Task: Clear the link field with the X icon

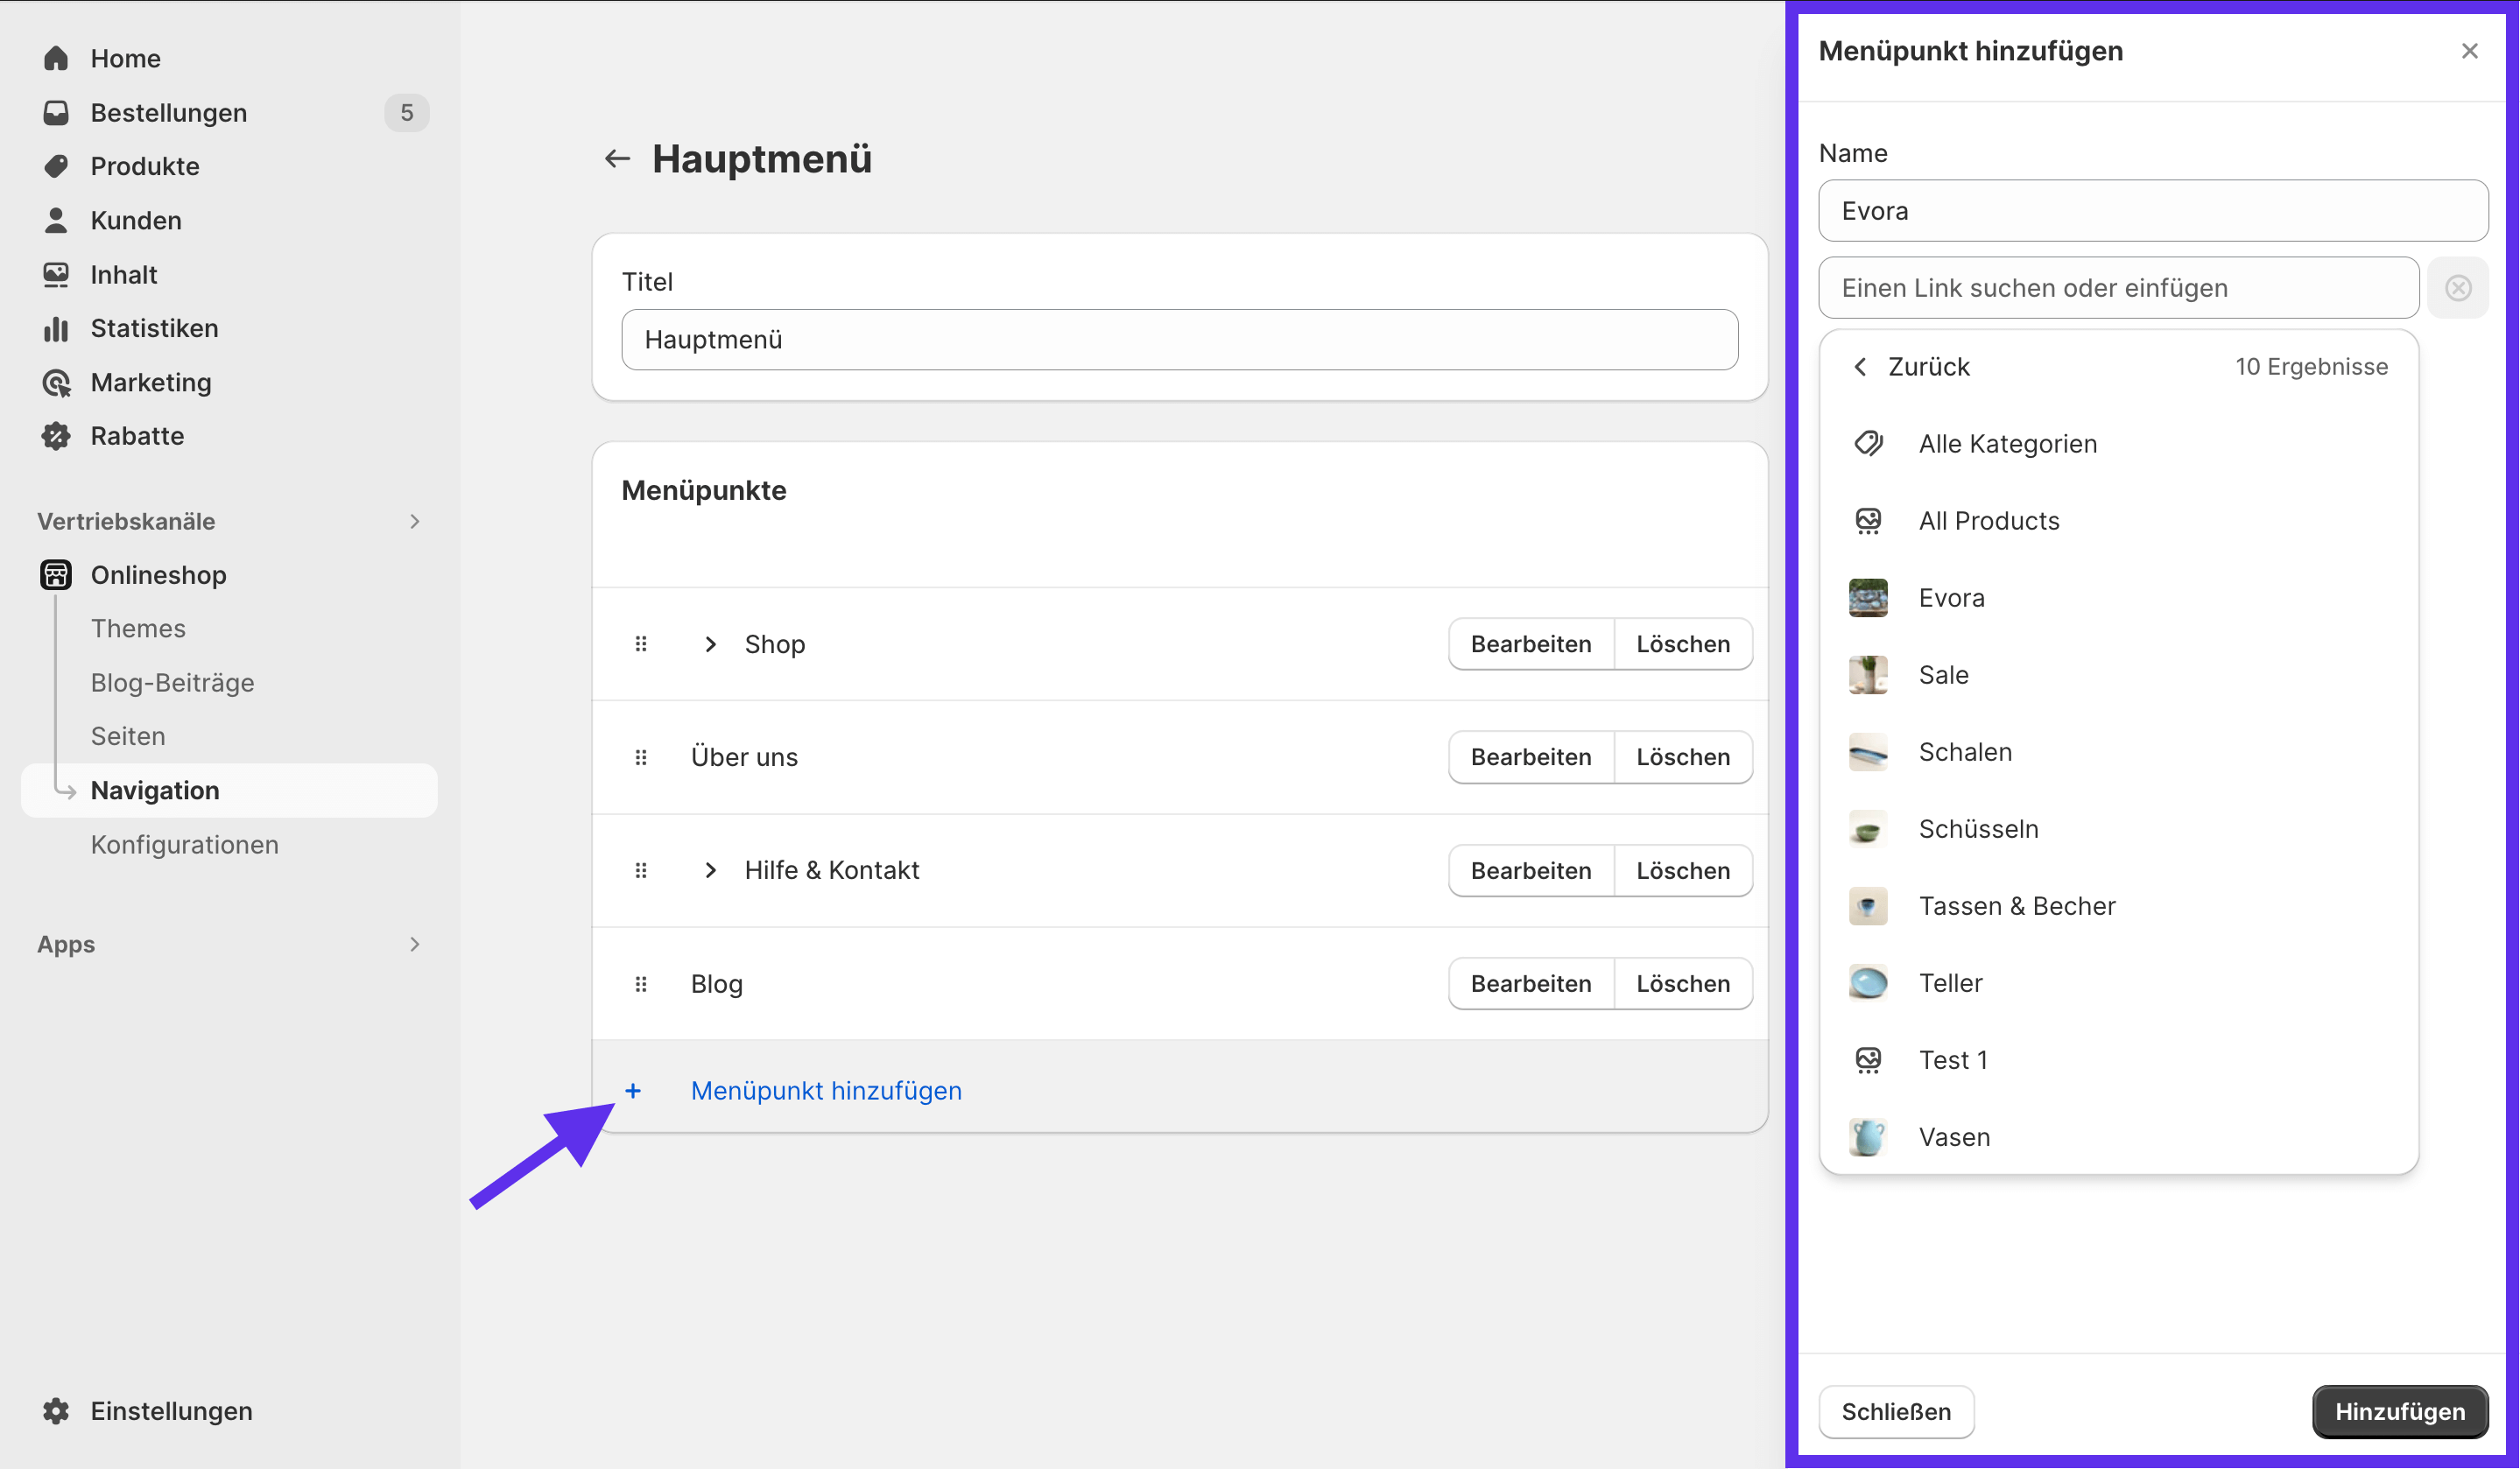Action: click(2458, 288)
